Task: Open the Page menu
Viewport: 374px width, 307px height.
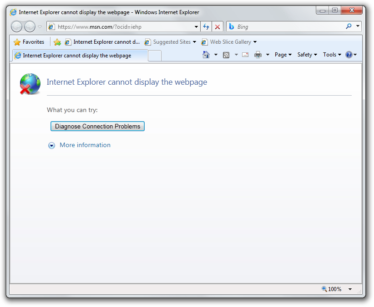Action: tap(283, 55)
